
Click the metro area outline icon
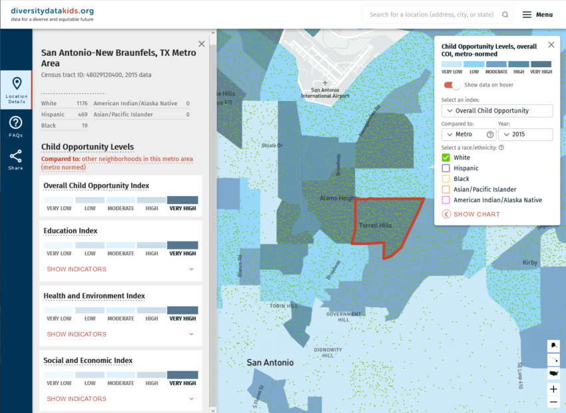[553, 360]
